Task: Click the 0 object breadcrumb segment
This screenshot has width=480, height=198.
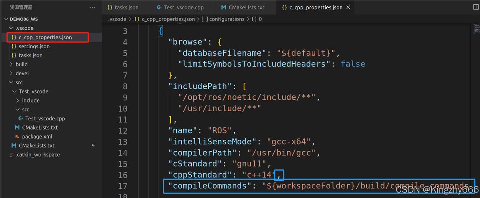Action: (260, 19)
